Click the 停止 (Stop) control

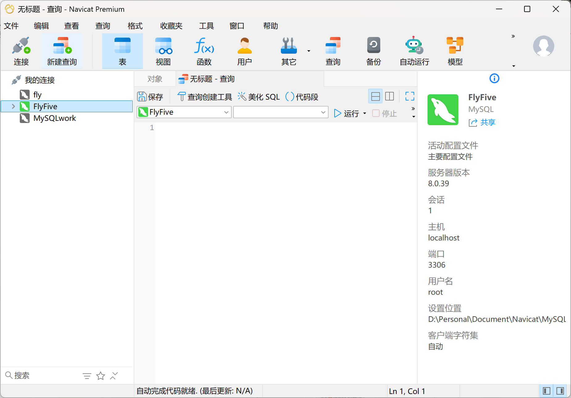coord(384,113)
